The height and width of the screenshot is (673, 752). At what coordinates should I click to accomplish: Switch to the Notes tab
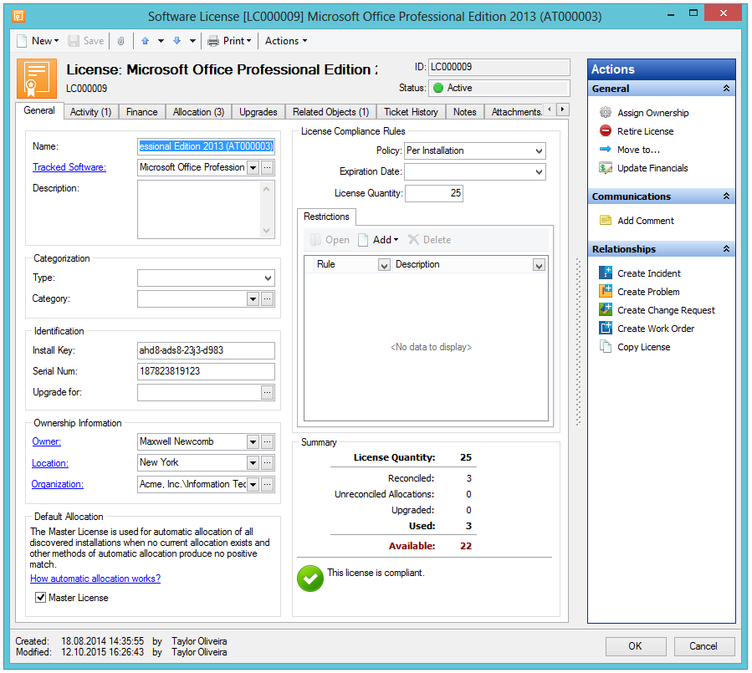pos(465,112)
